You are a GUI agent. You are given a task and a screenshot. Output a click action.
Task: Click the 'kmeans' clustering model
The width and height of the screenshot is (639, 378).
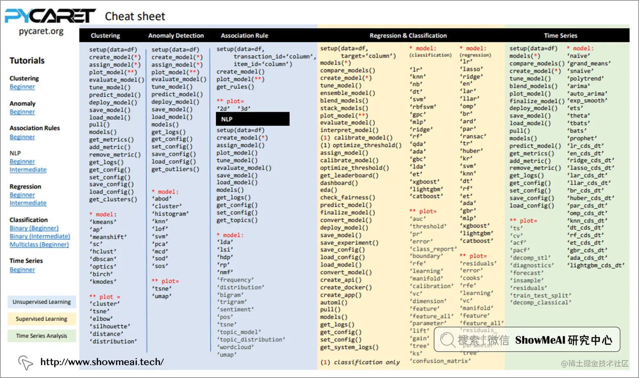(103, 222)
